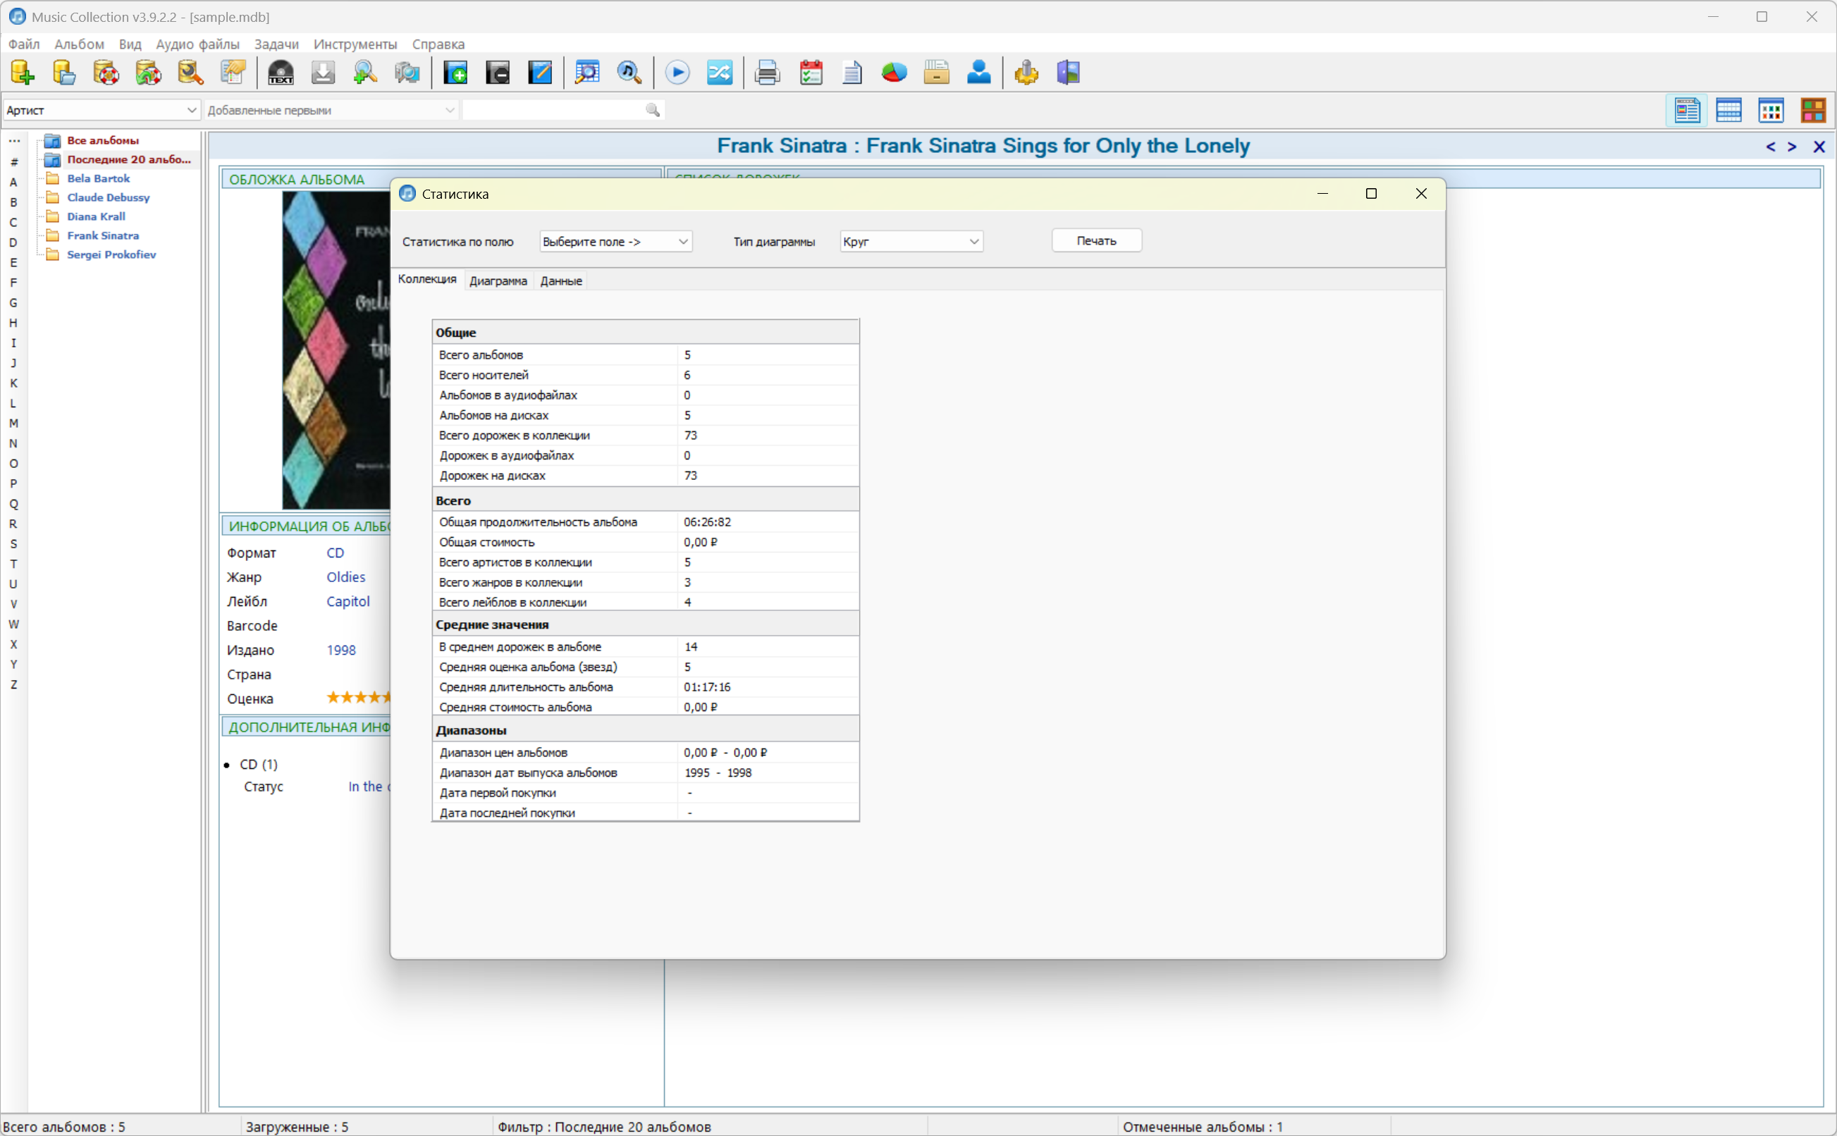Click the printer icon in toolbar
The height and width of the screenshot is (1136, 1837).
[767, 73]
